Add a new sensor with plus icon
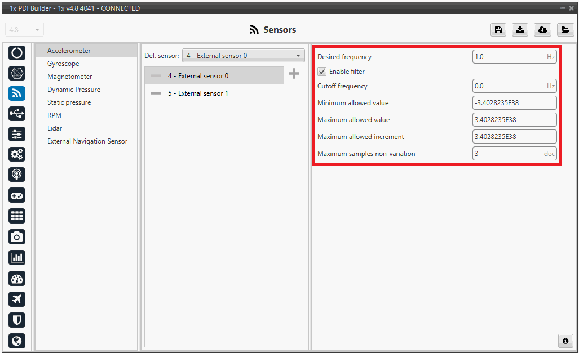This screenshot has width=579, height=353. [x=294, y=74]
